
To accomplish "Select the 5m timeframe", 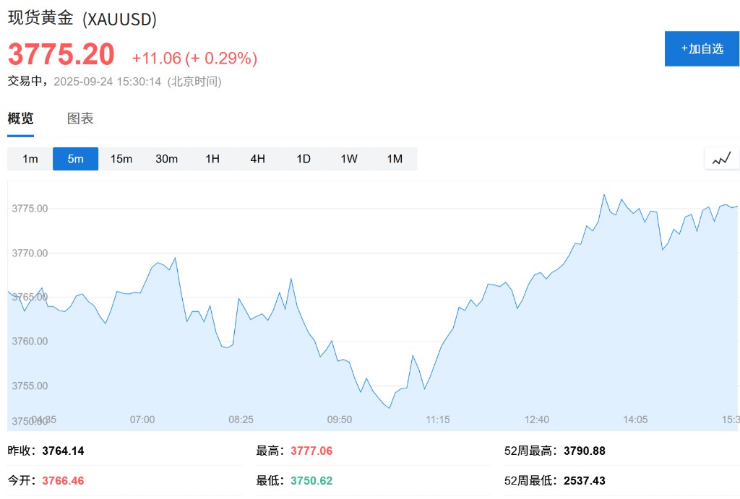I will pos(75,159).
